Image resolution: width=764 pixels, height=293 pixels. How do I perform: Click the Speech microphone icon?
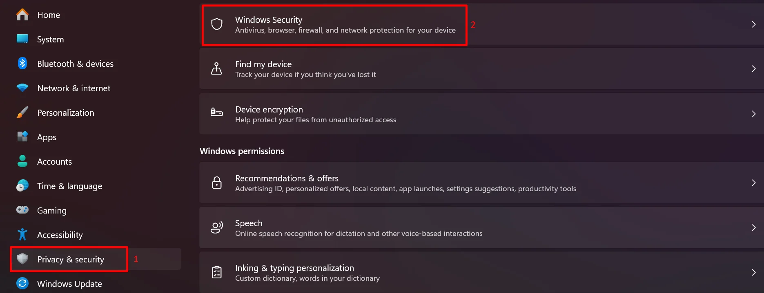click(216, 227)
